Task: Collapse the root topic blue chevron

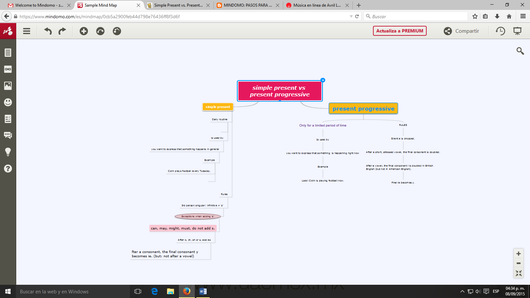Action: coord(322,80)
